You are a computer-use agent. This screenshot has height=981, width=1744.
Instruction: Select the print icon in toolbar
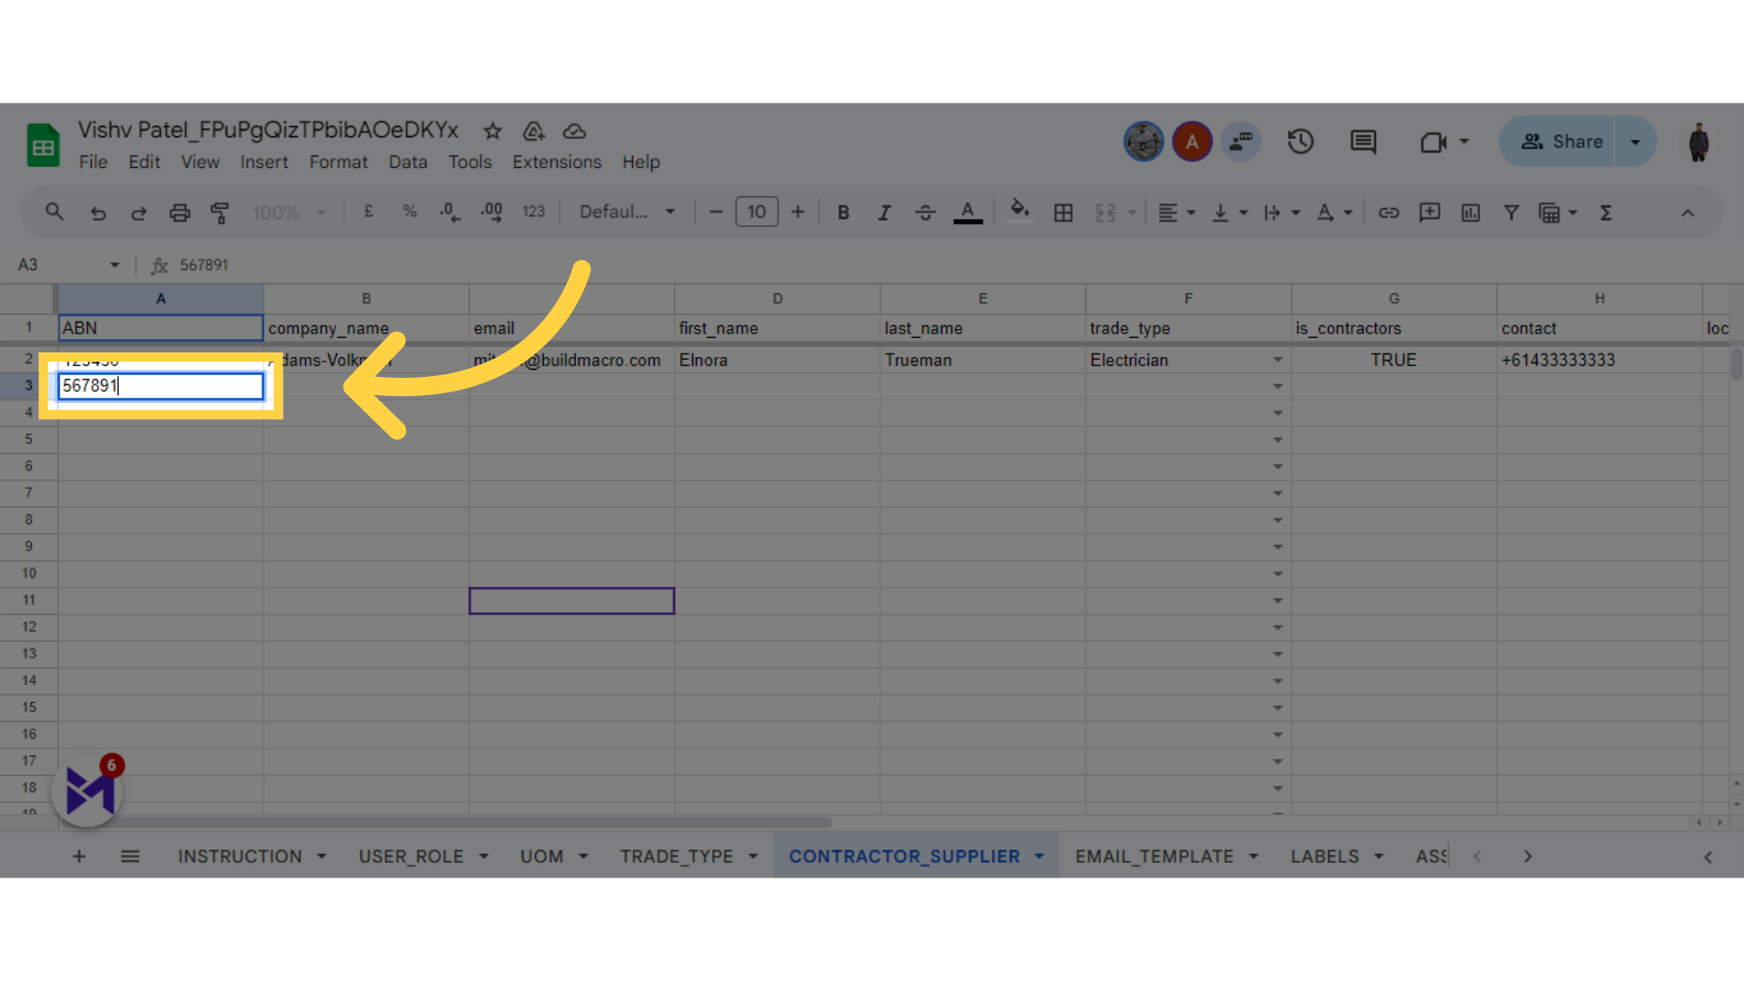tap(178, 213)
